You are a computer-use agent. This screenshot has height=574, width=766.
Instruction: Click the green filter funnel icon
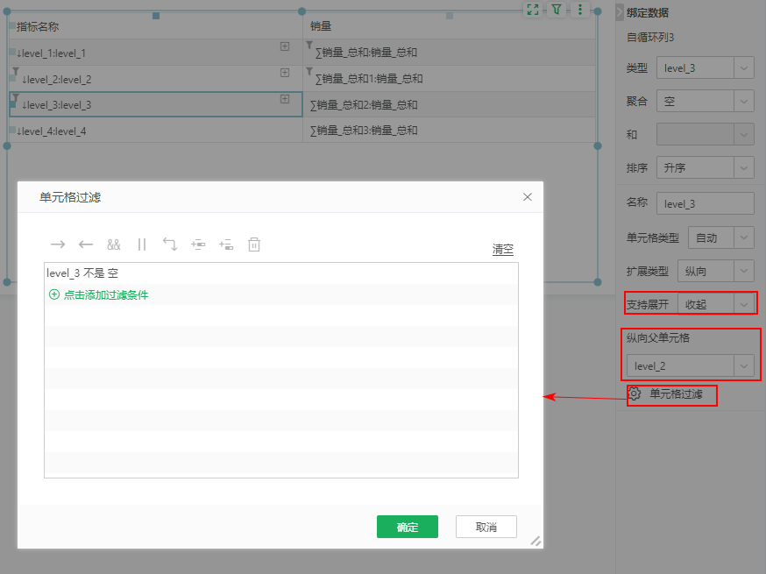click(557, 10)
